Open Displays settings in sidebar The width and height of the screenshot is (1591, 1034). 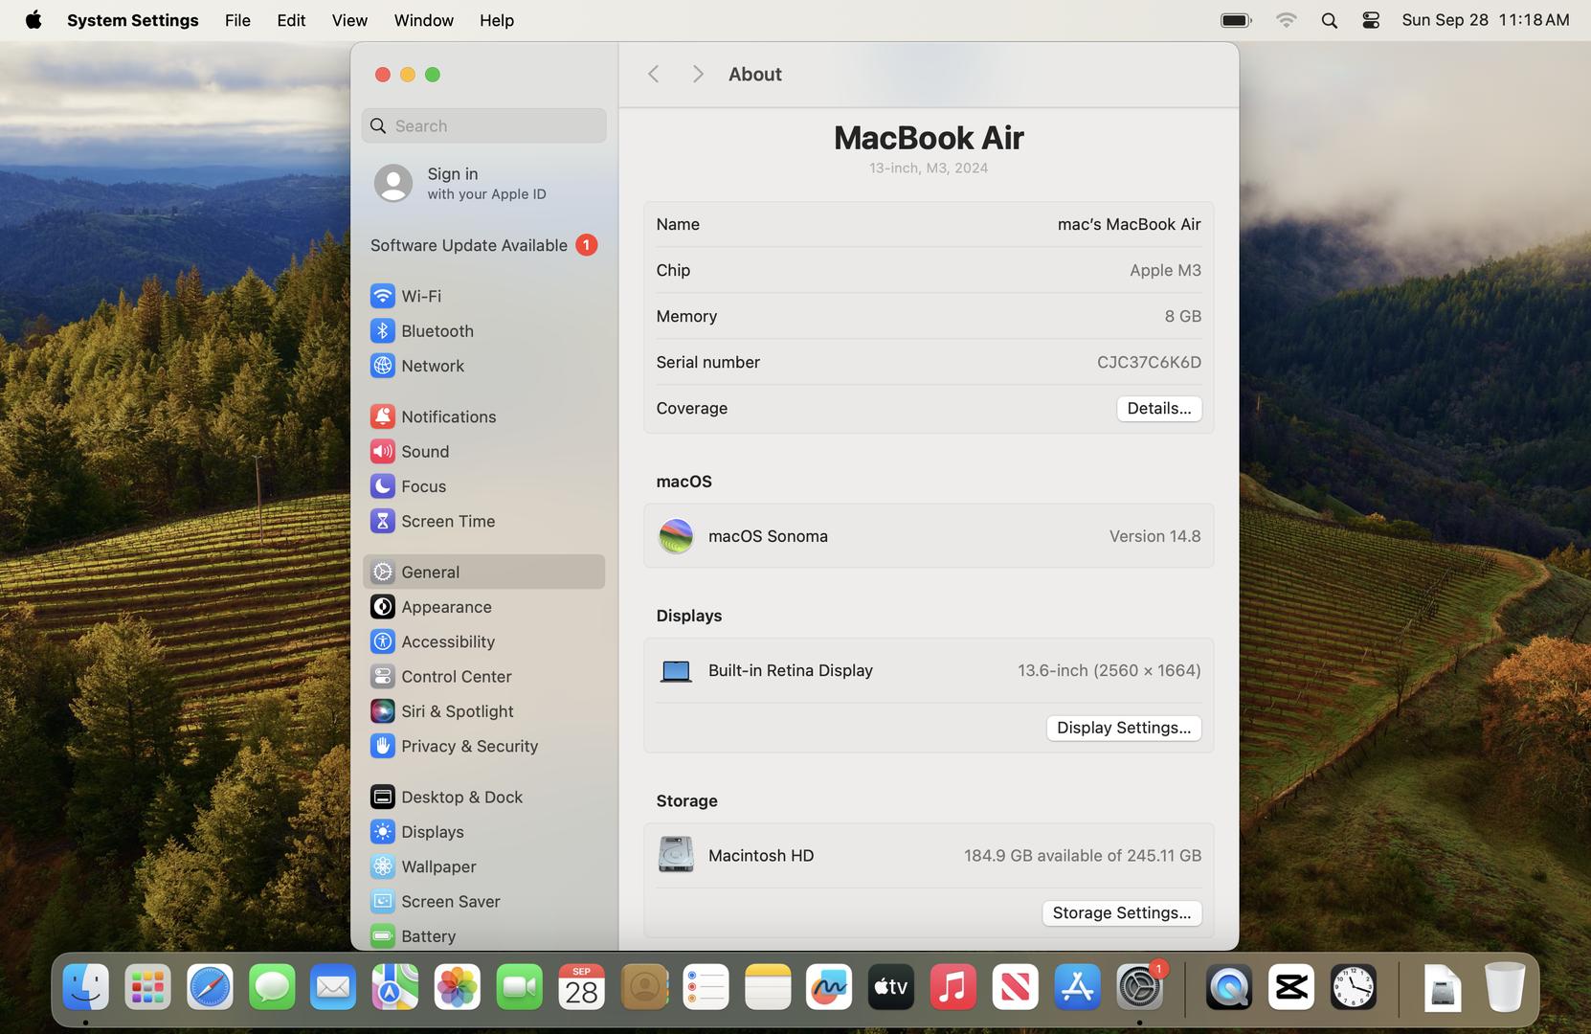(483, 831)
